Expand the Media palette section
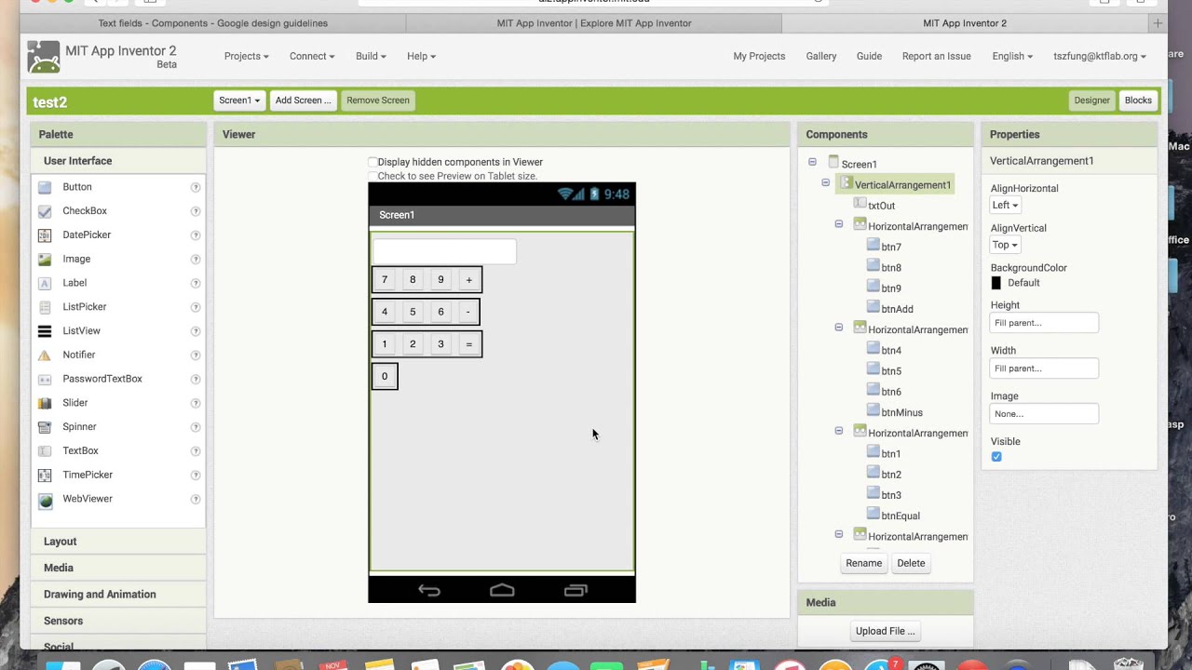Screen dimensions: 1192x670 [x=118, y=568]
